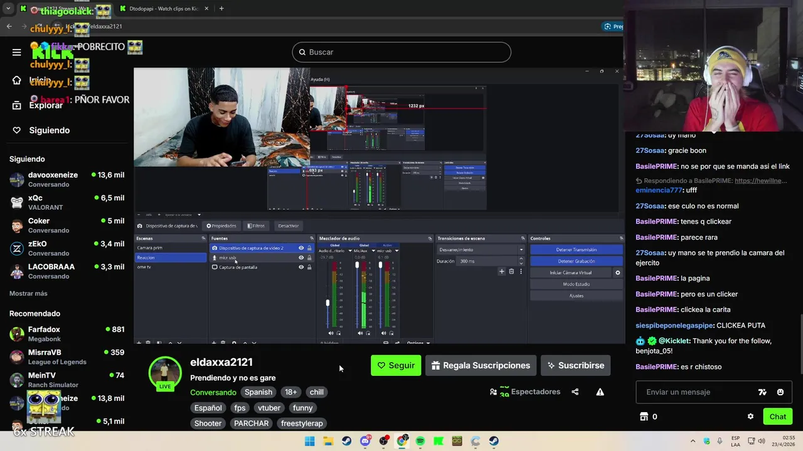Lock the Captura de pantalla source
803x451 pixels.
coord(309,267)
